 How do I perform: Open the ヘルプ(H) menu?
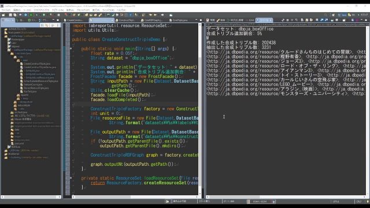click(x=121, y=10)
